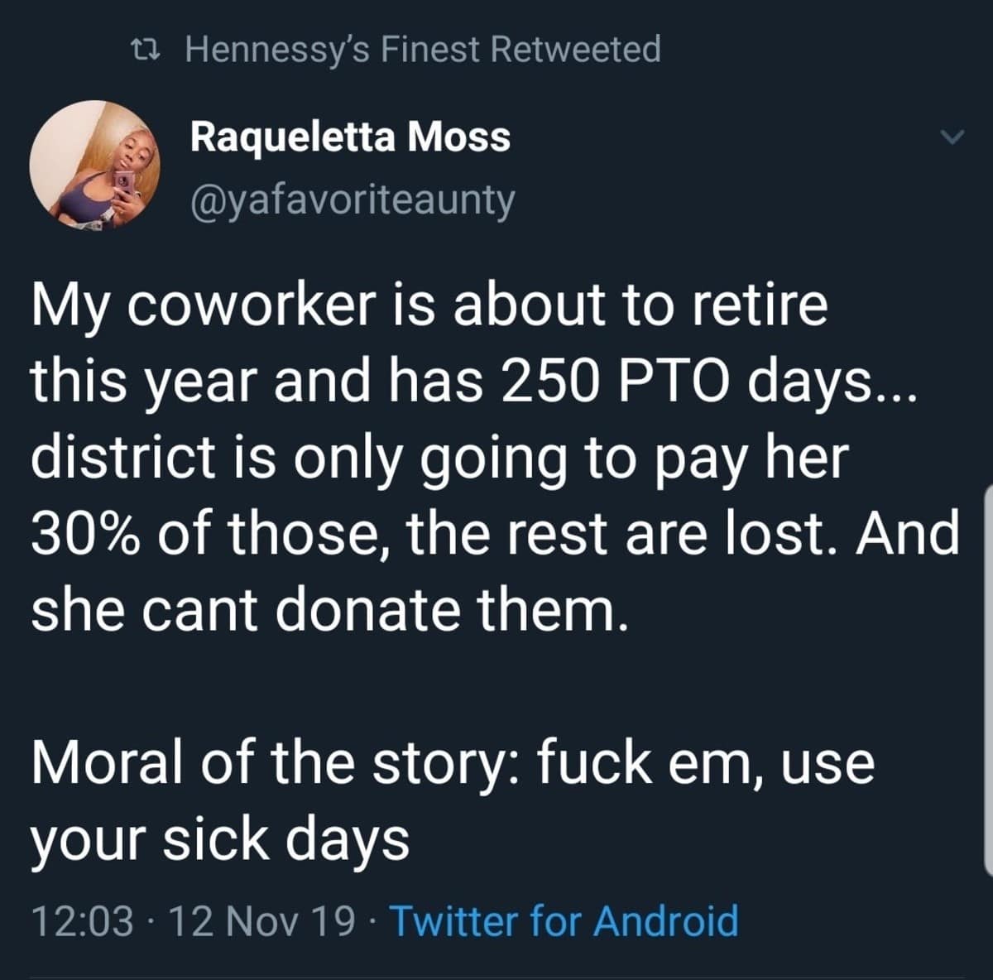Click the "she cant donate them." line
The width and height of the screenshot is (993, 980).
click(325, 610)
